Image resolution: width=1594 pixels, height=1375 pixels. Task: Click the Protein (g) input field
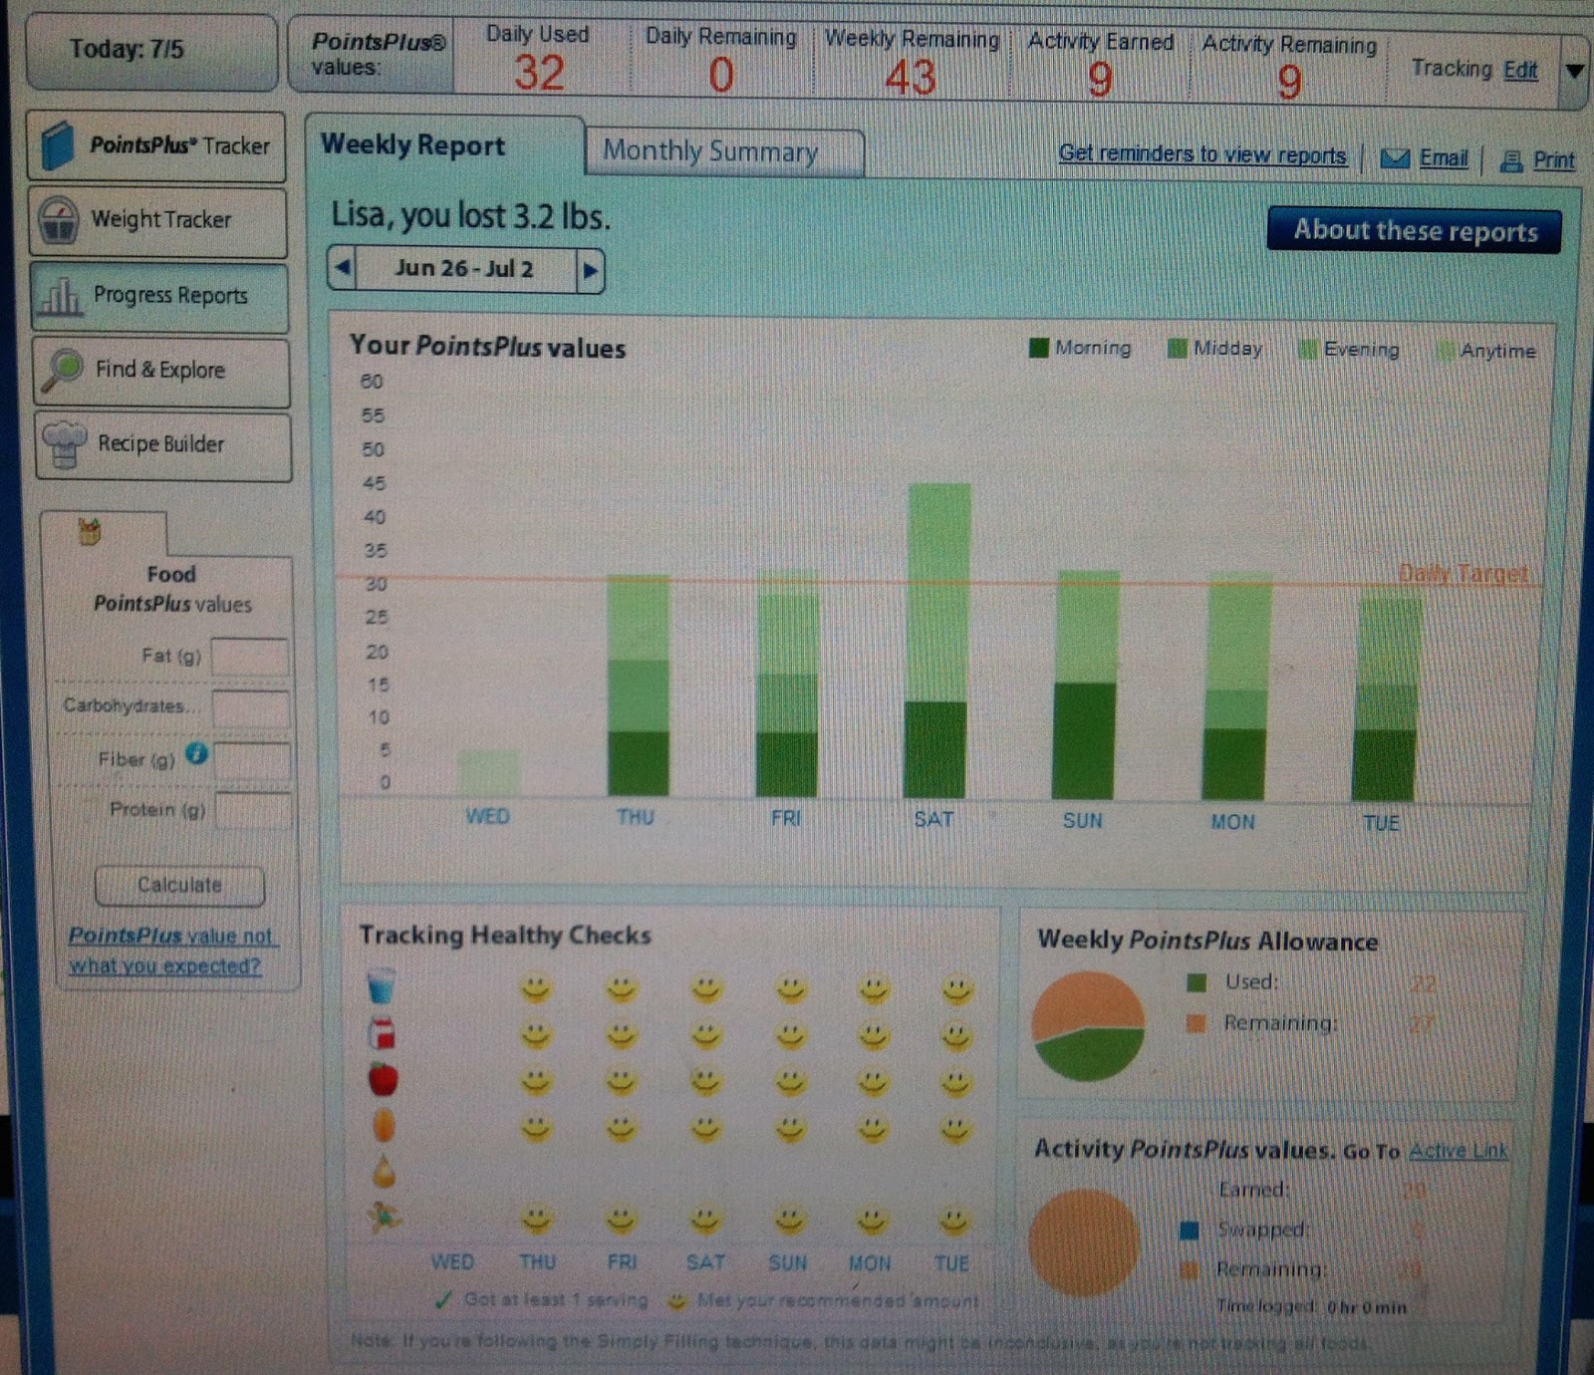coord(253,811)
